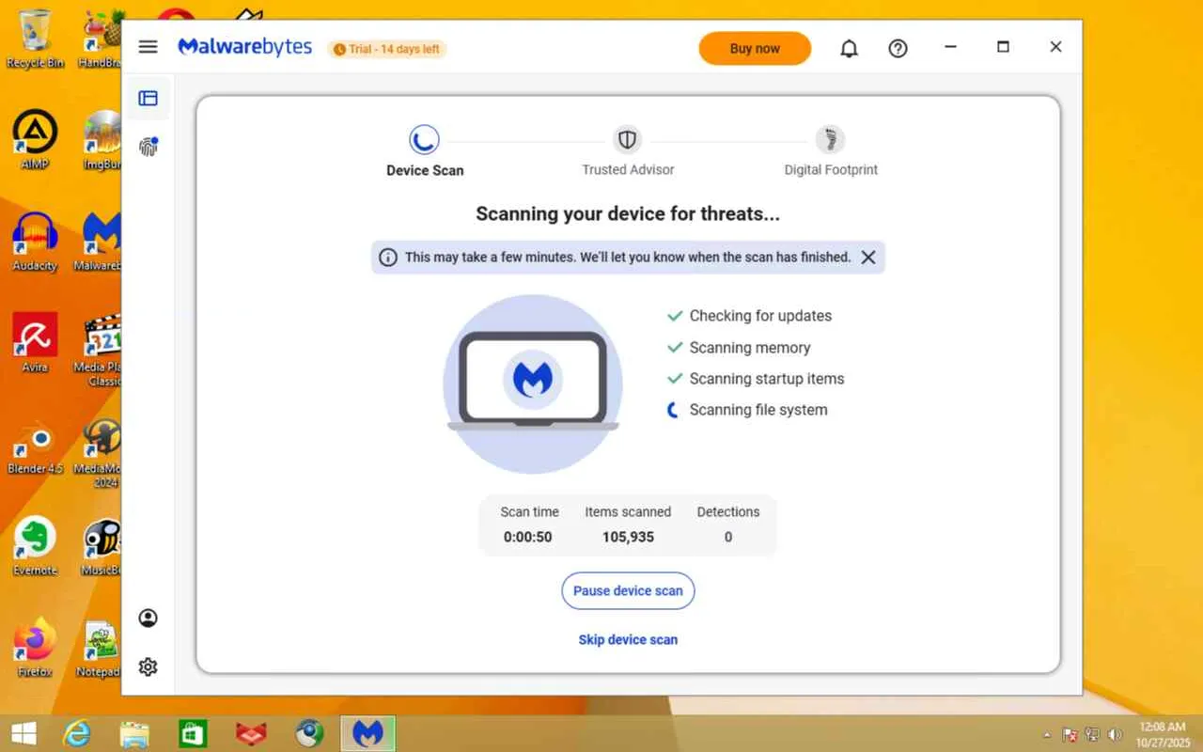
Task: Click the 'Trial - 14 days left' badge
Action: [x=386, y=49]
